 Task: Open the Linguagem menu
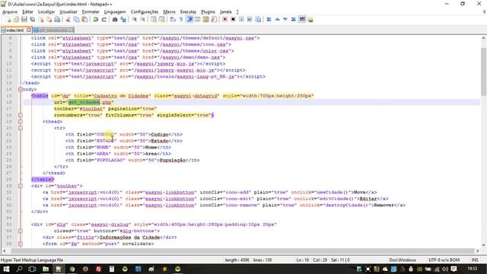(x=115, y=12)
